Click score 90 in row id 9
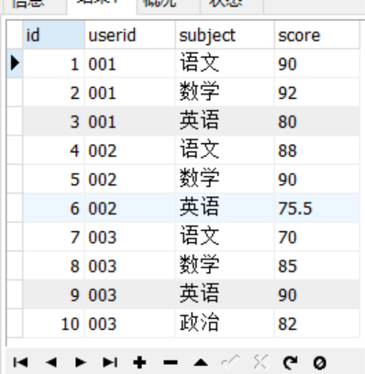The height and width of the screenshot is (374, 365). [317, 294]
